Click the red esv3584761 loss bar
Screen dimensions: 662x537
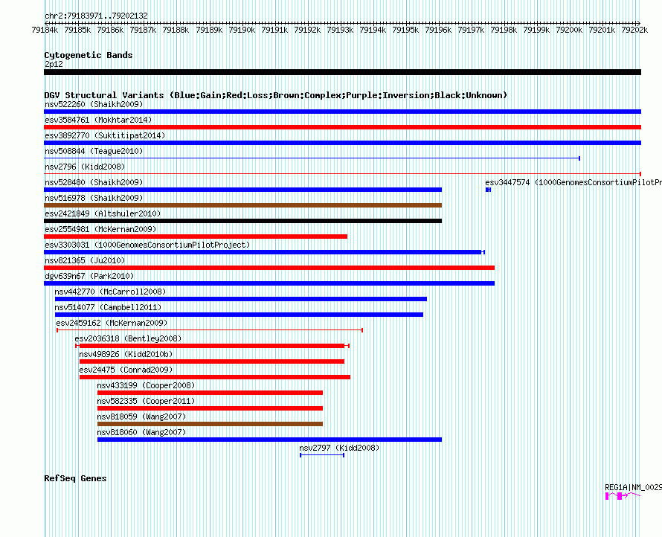point(342,127)
